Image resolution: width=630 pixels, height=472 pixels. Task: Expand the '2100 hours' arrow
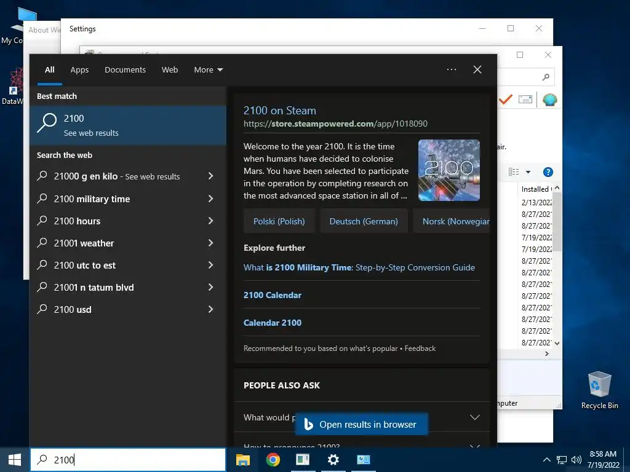click(210, 221)
